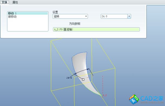Select the 24.0 dimension label in viewport
Image resolution: width=165 pixels, height=106 pixels.
pyautogui.click(x=69, y=78)
